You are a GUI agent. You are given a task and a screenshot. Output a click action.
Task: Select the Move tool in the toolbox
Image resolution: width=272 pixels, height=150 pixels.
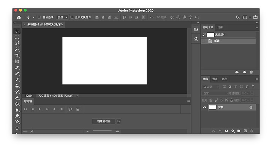tap(17, 31)
